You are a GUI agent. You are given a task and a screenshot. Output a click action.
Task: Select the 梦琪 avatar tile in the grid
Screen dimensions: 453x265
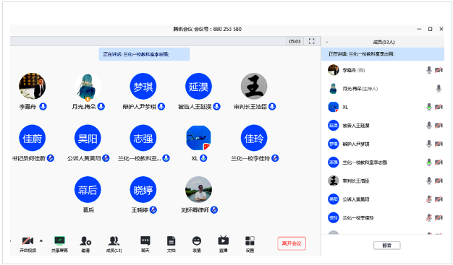point(143,87)
